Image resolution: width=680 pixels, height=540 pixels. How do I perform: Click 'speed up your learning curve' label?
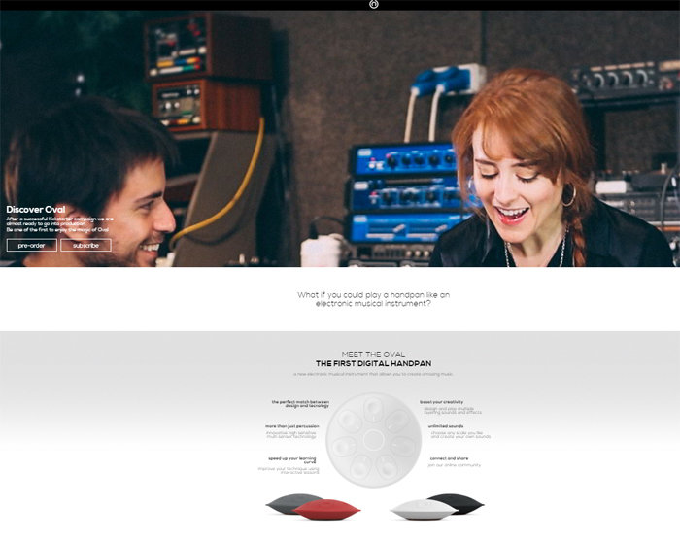pyautogui.click(x=291, y=460)
